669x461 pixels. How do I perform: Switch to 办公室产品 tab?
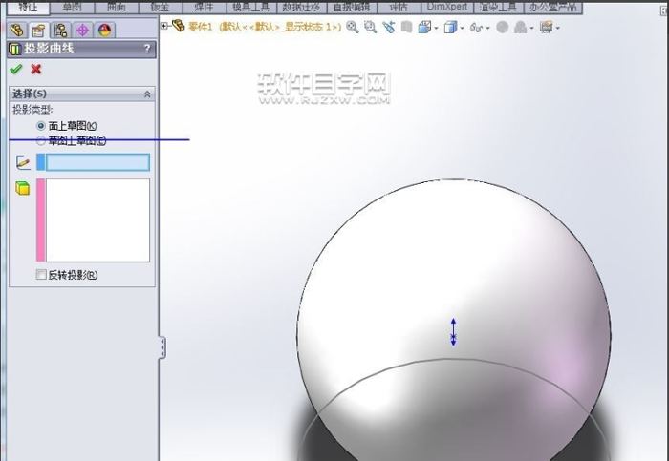click(x=553, y=8)
